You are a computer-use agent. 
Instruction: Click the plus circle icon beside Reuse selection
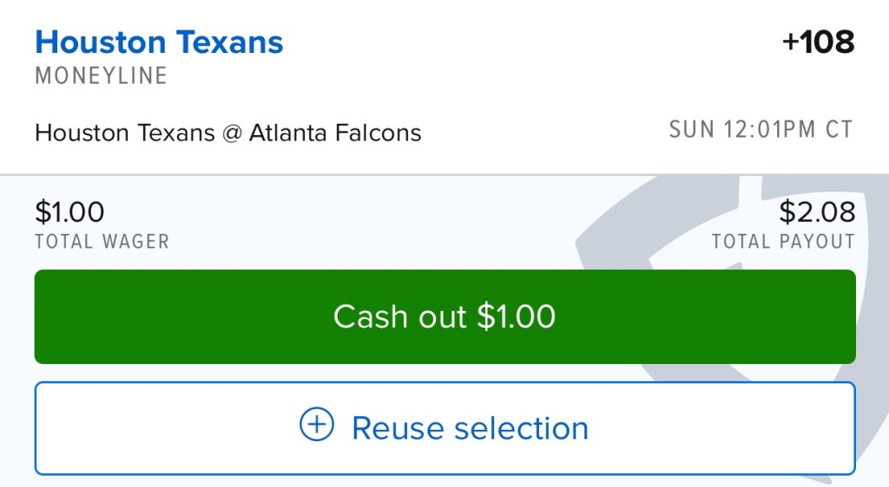(316, 425)
